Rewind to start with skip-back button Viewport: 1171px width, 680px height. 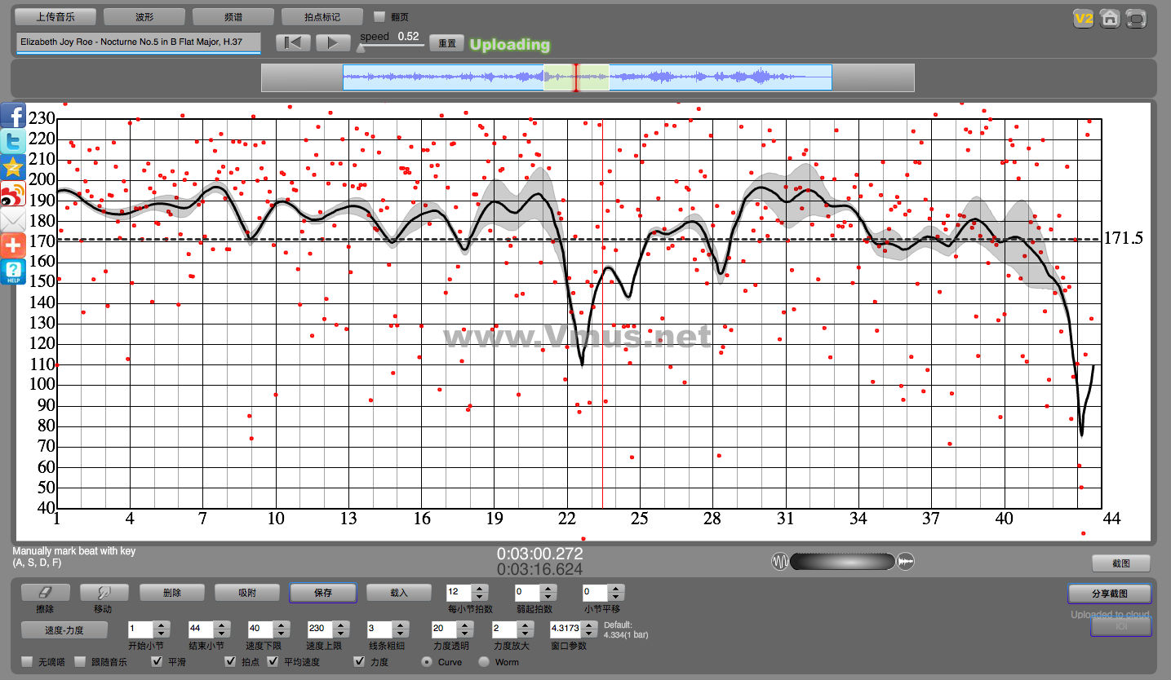pos(292,42)
